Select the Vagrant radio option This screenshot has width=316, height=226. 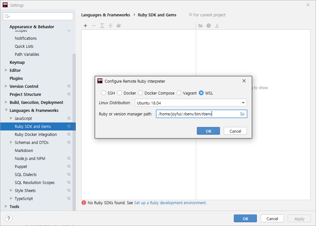pyautogui.click(x=179, y=93)
